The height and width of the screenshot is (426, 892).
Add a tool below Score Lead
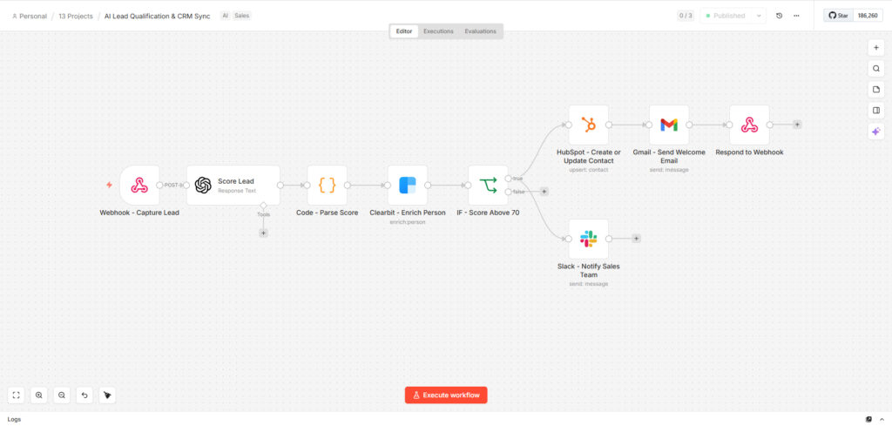click(263, 233)
